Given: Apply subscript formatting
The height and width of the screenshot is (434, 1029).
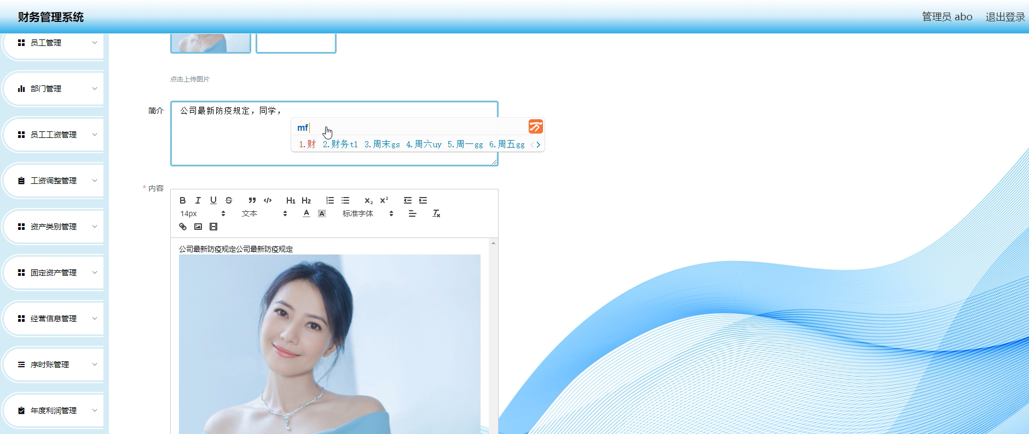Looking at the screenshot, I should 368,200.
